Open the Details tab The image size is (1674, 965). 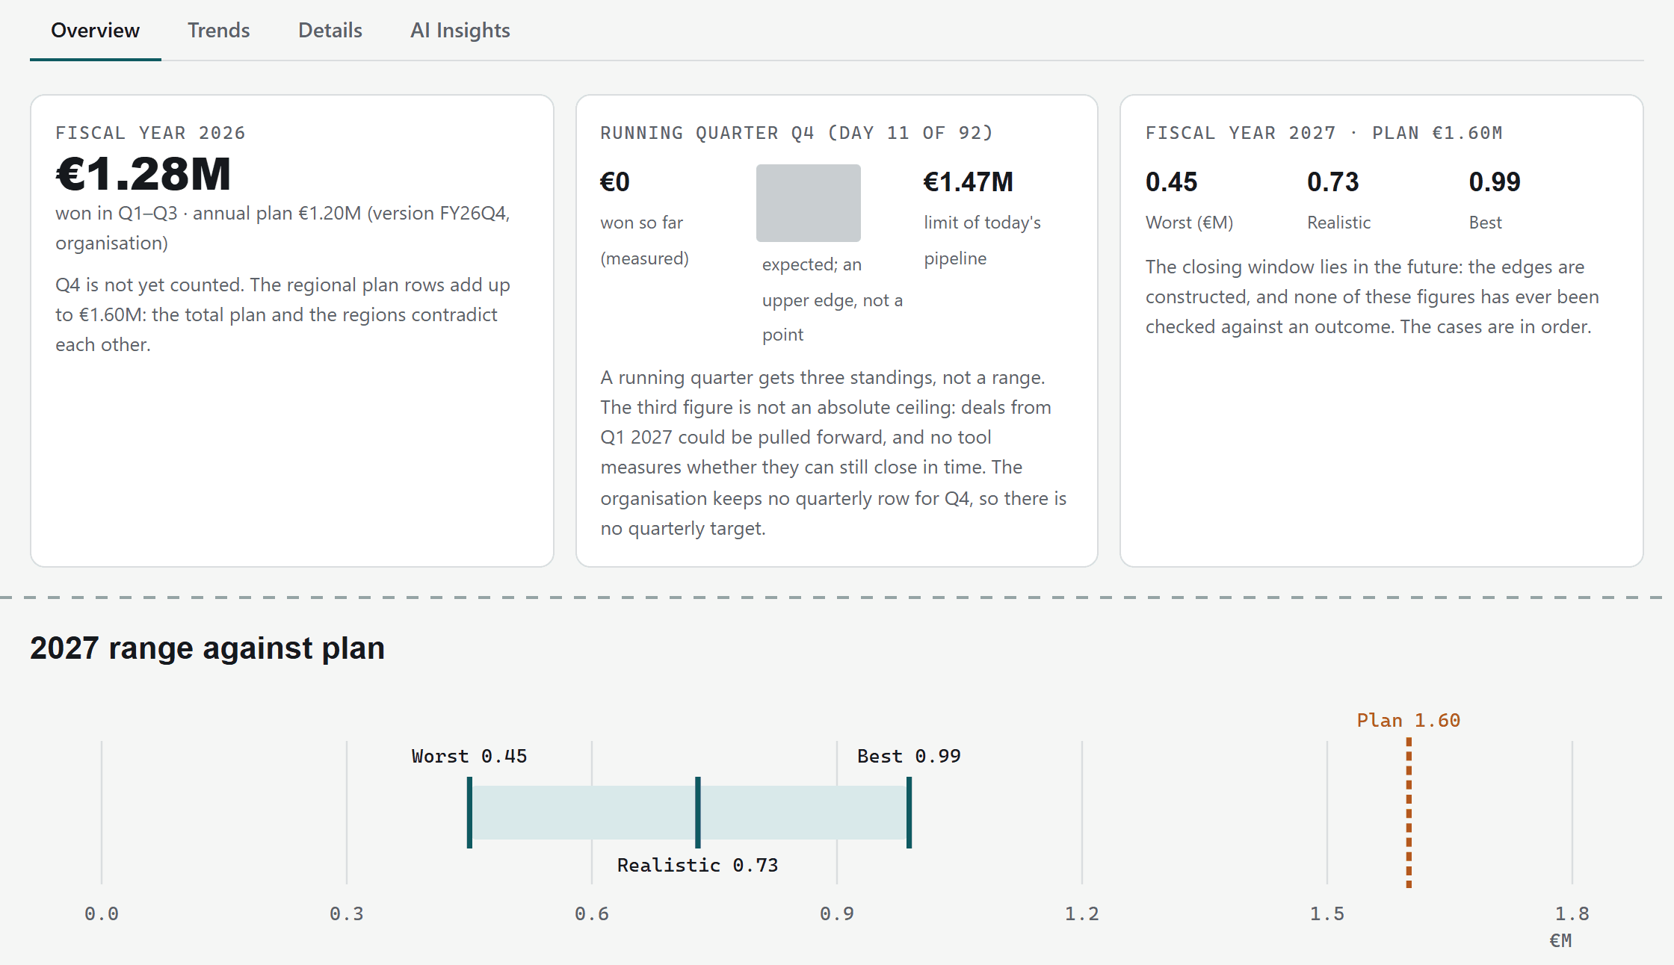pyautogui.click(x=330, y=31)
